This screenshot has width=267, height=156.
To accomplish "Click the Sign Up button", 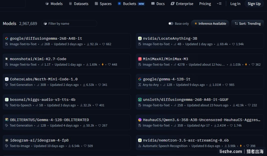I will [x=254, y=4].
